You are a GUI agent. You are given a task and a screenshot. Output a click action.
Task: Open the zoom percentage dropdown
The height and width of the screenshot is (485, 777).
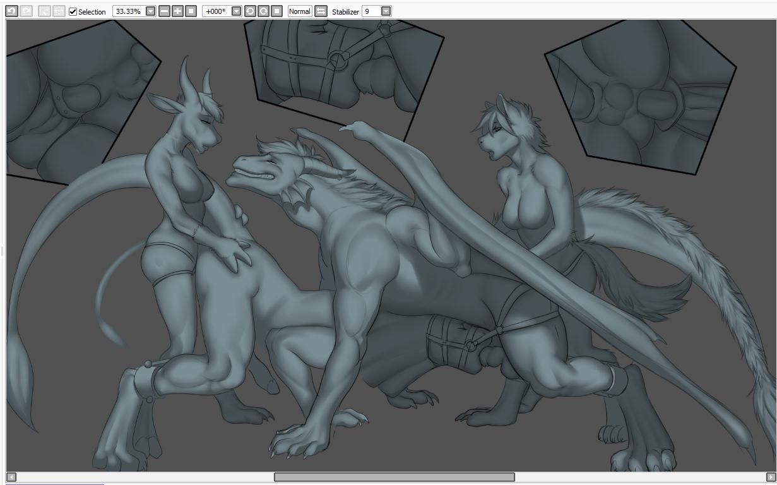[x=150, y=11]
